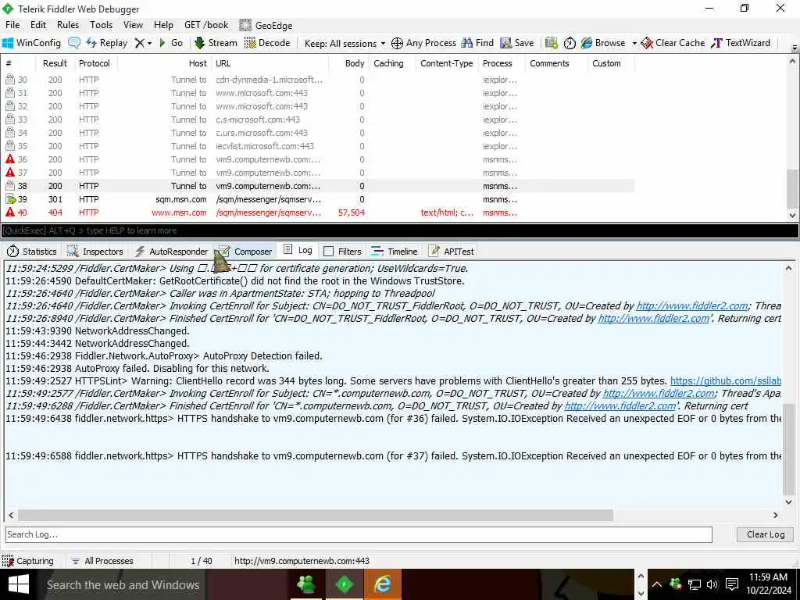Screen dimensions: 800x600
Task: Open the File menu
Action: coord(12,25)
